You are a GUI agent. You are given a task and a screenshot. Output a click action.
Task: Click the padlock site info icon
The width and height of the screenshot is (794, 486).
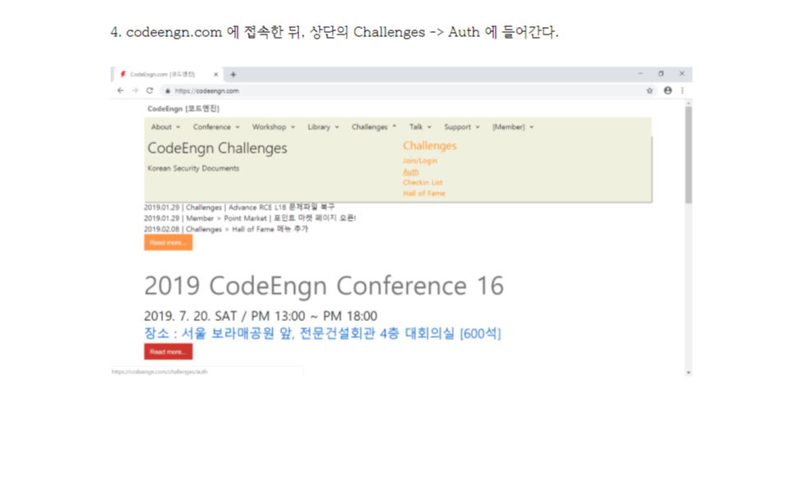(168, 91)
